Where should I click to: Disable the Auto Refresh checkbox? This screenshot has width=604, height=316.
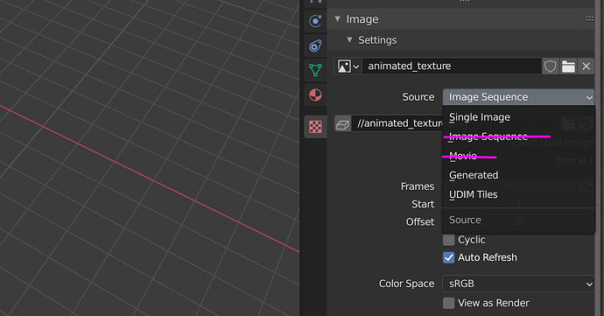448,257
